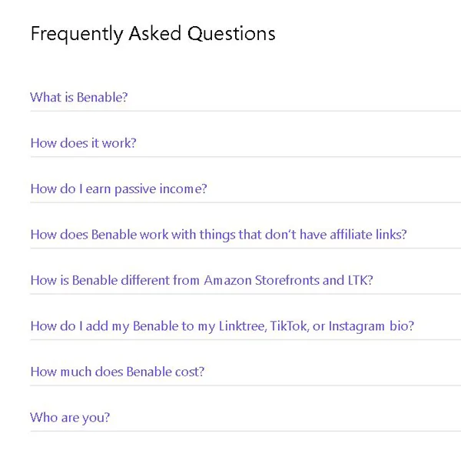The height and width of the screenshot is (464, 461).
Task: Click the word 'Who' in last question
Action: (43, 418)
